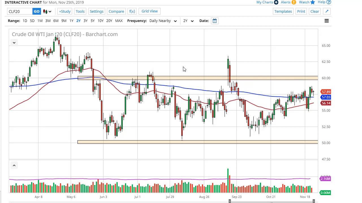Select the 5Y range
This screenshot has width=362, height=203.
pos(92,21)
